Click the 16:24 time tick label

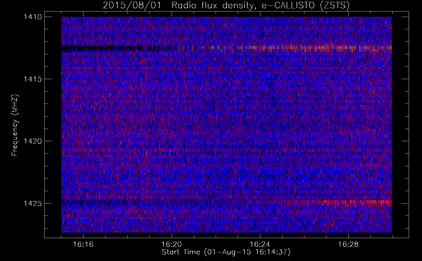pos(260,245)
